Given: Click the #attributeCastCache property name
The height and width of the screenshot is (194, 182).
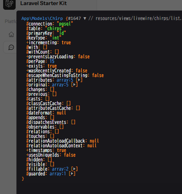Looking at the screenshot, I should point(49,108).
